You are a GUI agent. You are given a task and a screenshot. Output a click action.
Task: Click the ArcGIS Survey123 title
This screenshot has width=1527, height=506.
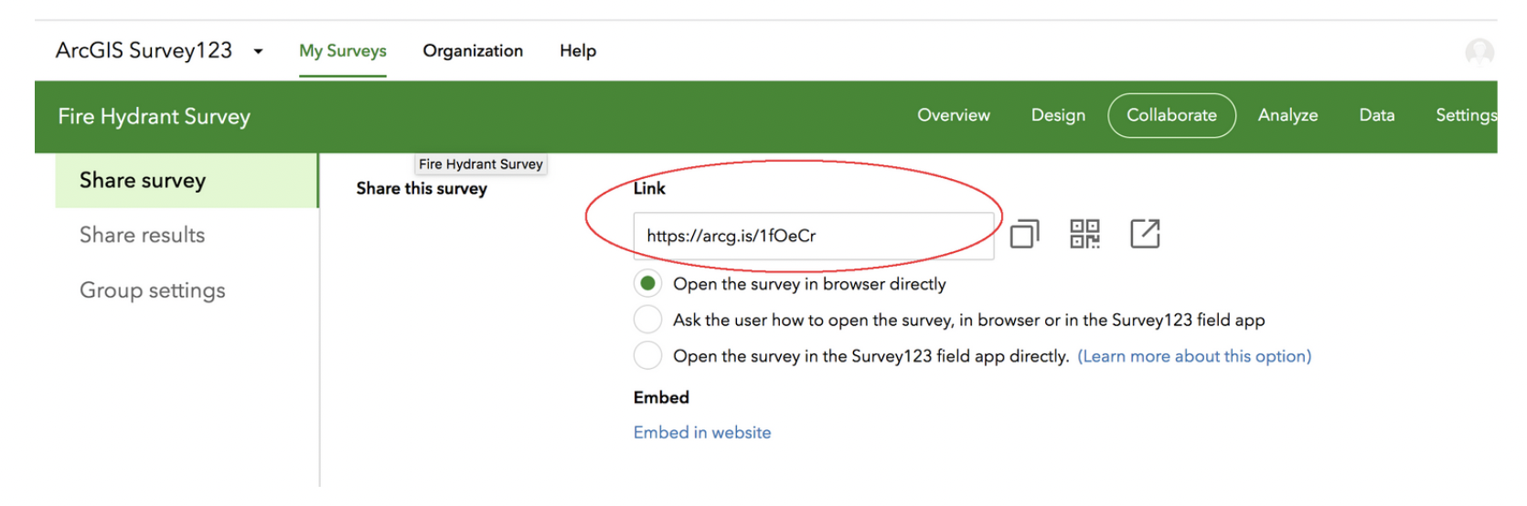tap(144, 51)
